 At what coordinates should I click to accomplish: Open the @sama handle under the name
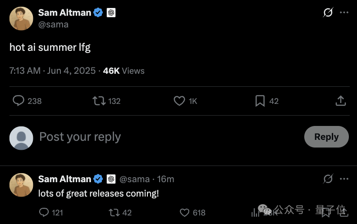[53, 24]
